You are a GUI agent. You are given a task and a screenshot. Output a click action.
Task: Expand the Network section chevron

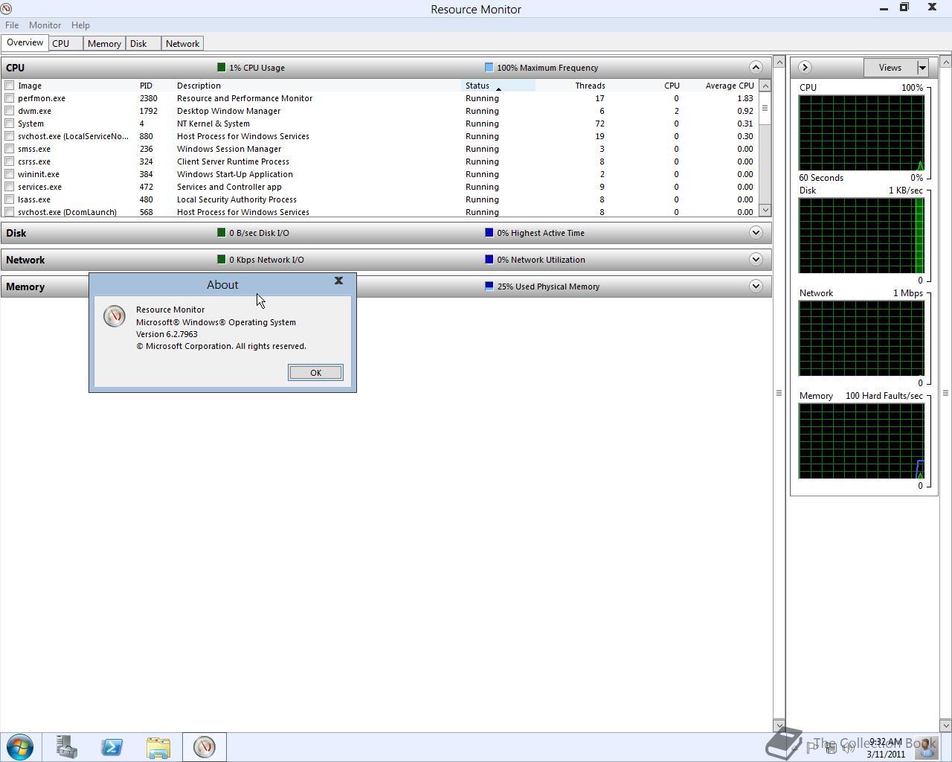(x=756, y=259)
